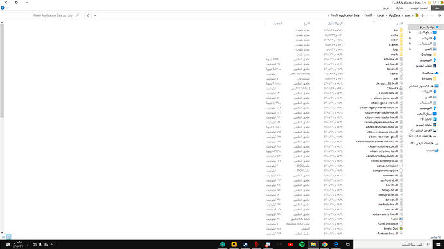Click the vertical scrollbar thumb
This screenshot has width=444, height=249.
pos(2,71)
